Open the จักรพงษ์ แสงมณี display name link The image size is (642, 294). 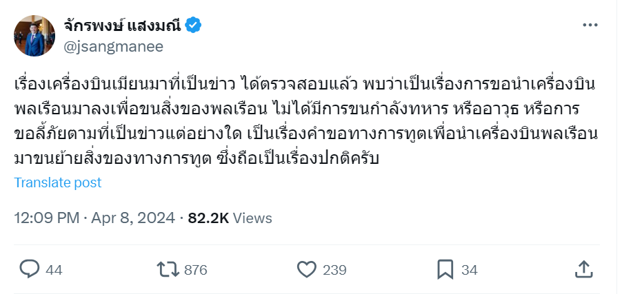coord(122,25)
